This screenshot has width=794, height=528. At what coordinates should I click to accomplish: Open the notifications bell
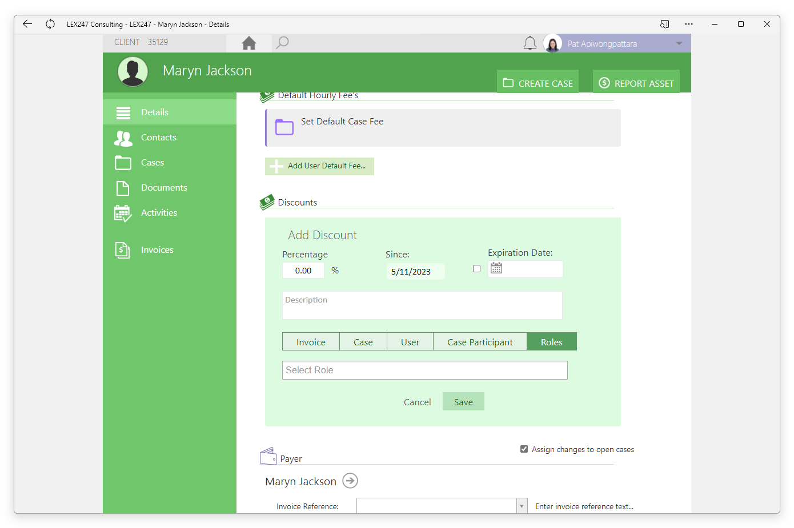pos(530,43)
